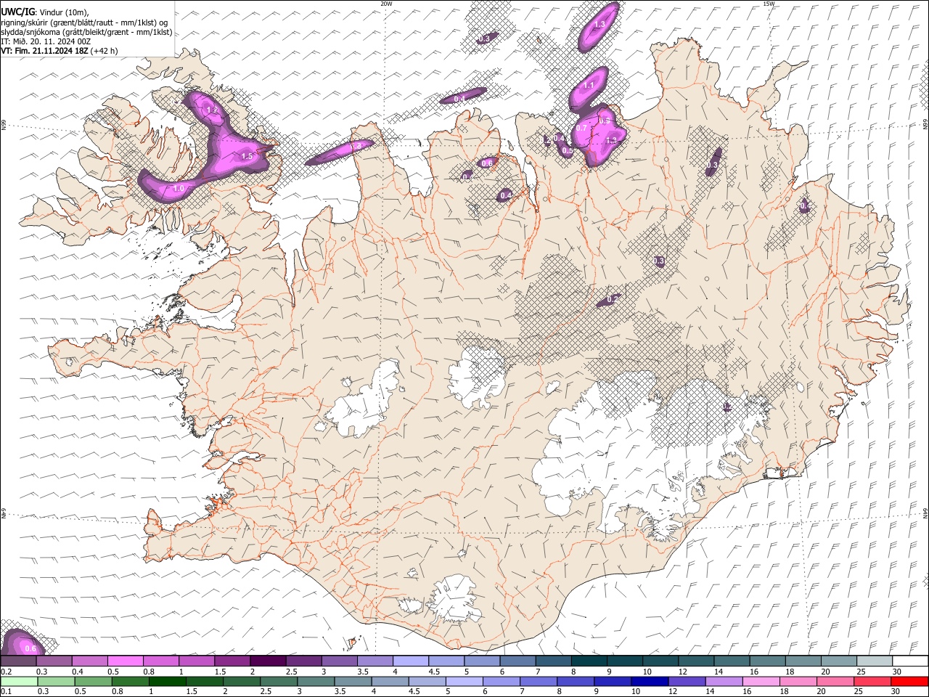Select the 'Vindur (10m)' header text
929x697 pixels.
pyautogui.click(x=63, y=11)
